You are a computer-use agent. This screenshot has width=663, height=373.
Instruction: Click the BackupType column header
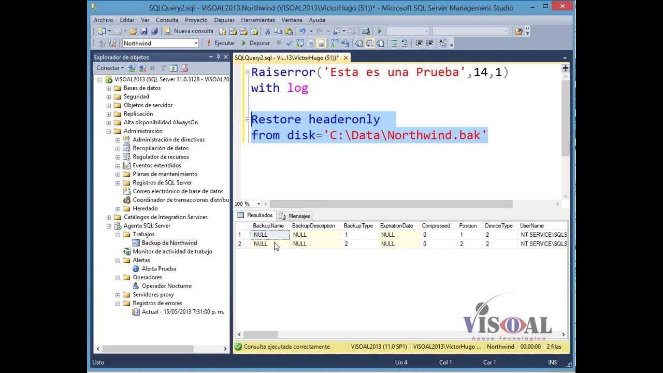click(x=358, y=226)
